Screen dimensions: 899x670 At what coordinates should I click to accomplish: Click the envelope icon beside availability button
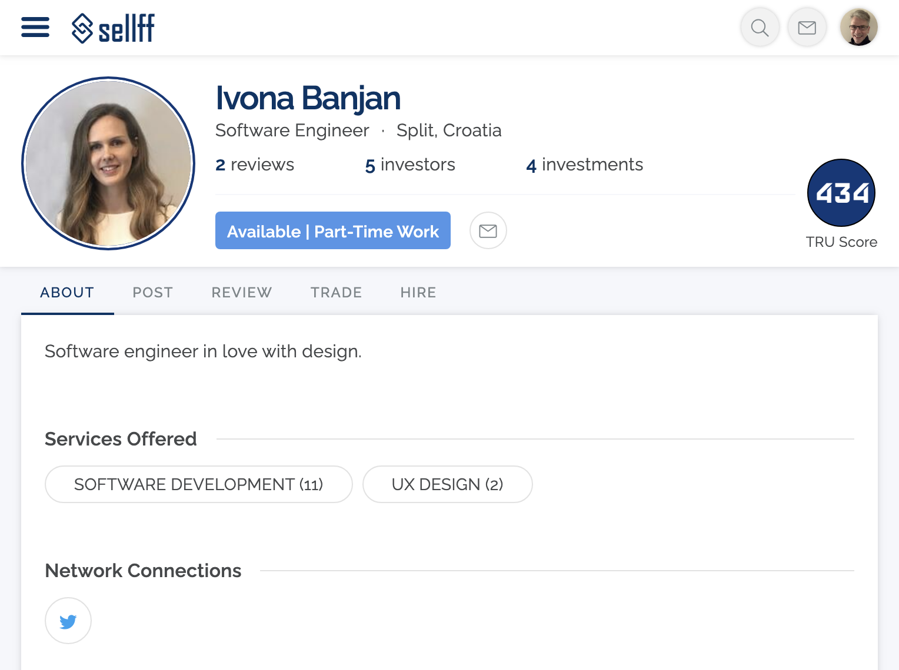(x=488, y=230)
